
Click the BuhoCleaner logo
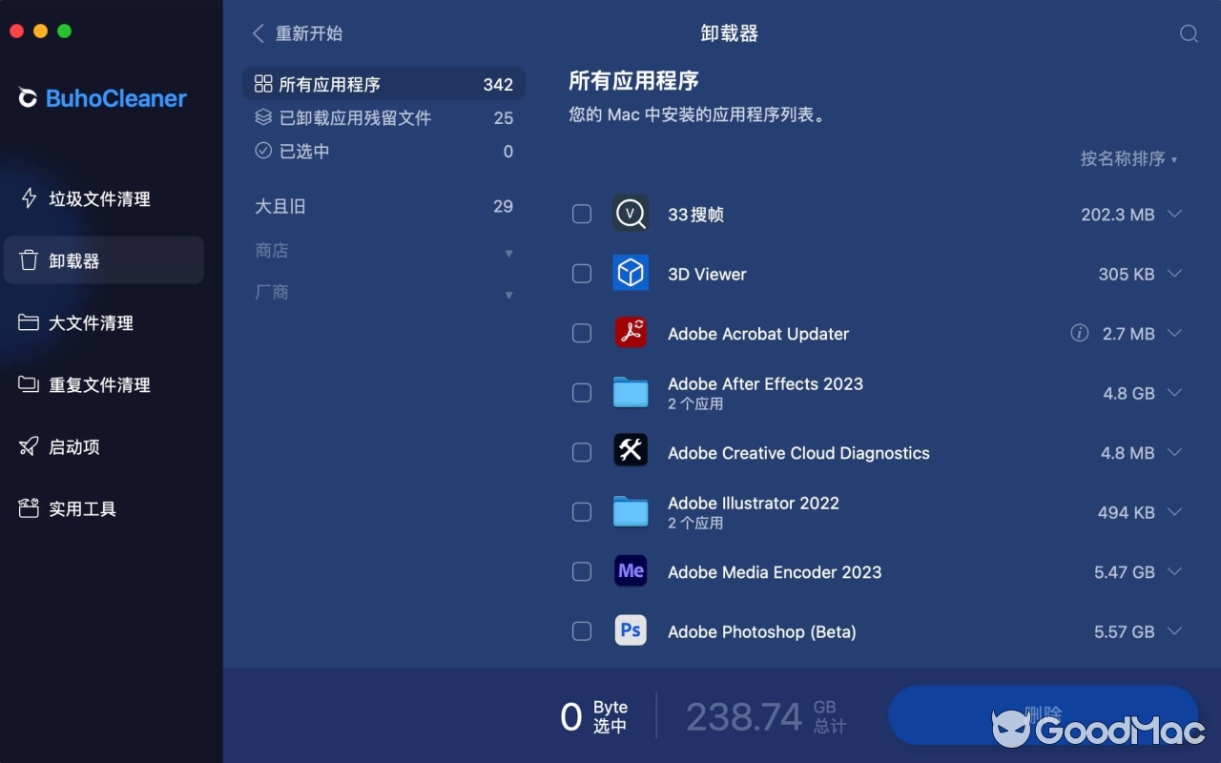100,98
